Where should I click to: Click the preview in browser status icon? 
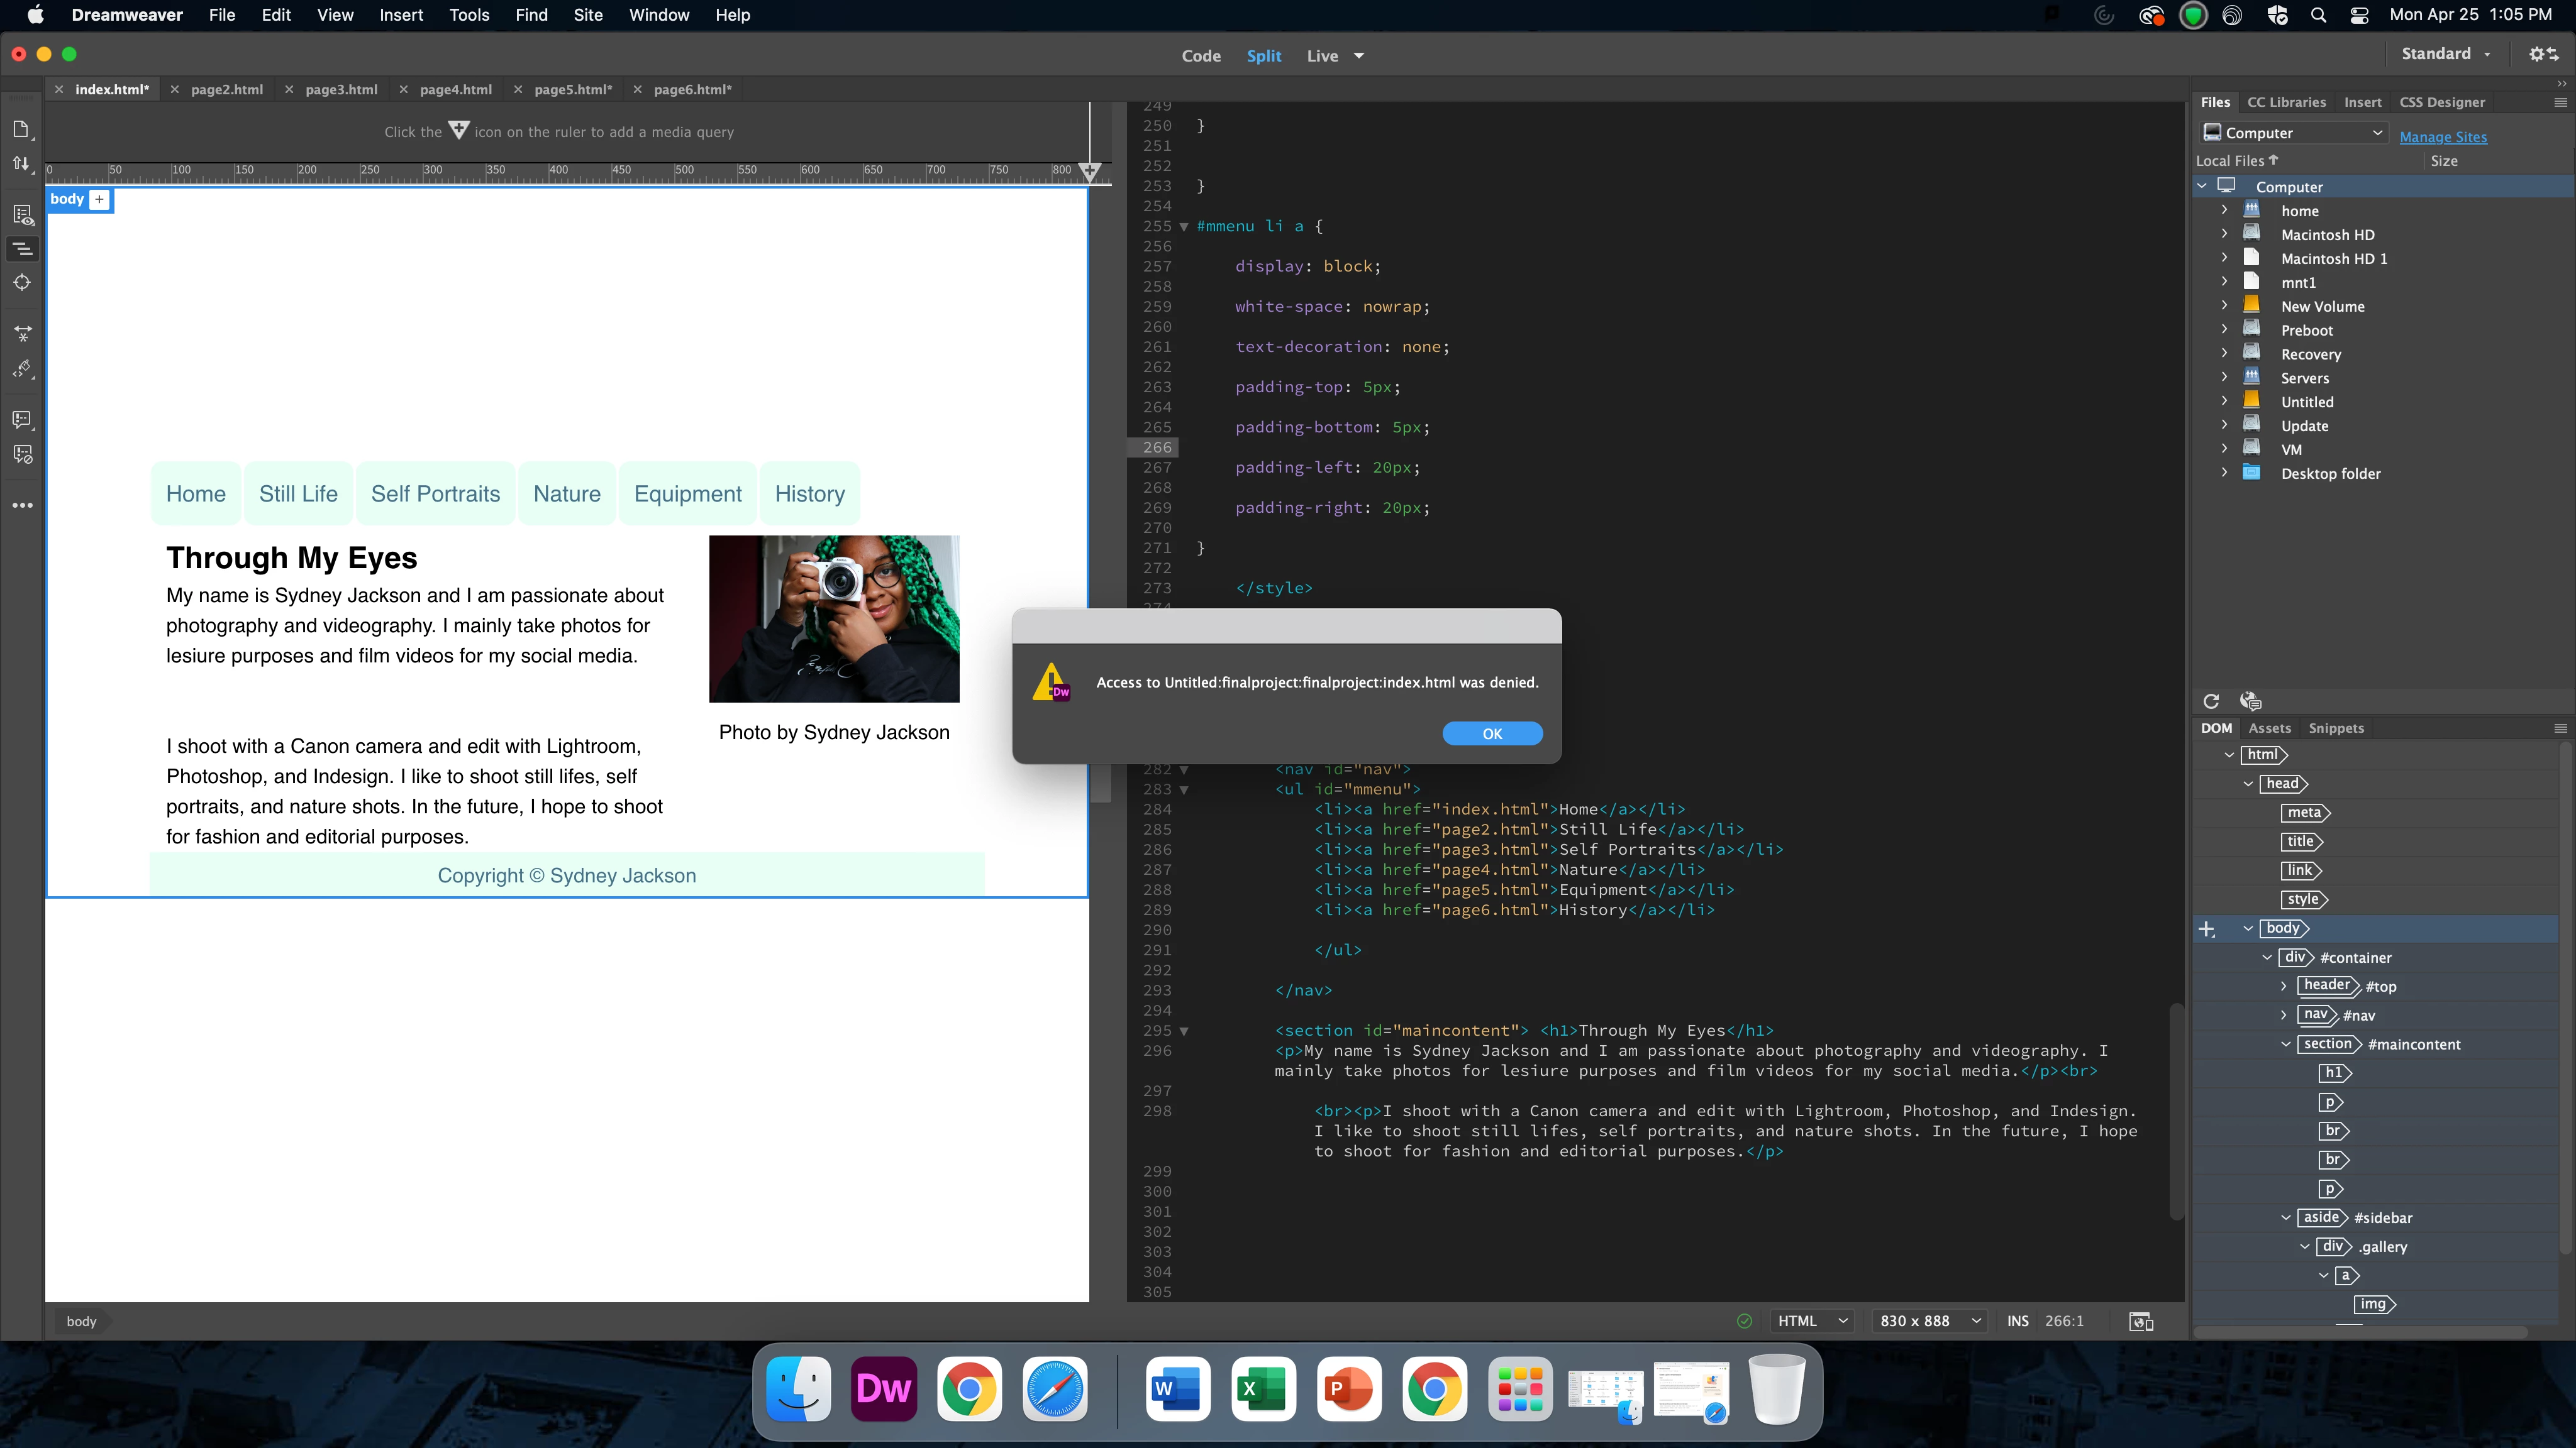pyautogui.click(x=2141, y=1321)
